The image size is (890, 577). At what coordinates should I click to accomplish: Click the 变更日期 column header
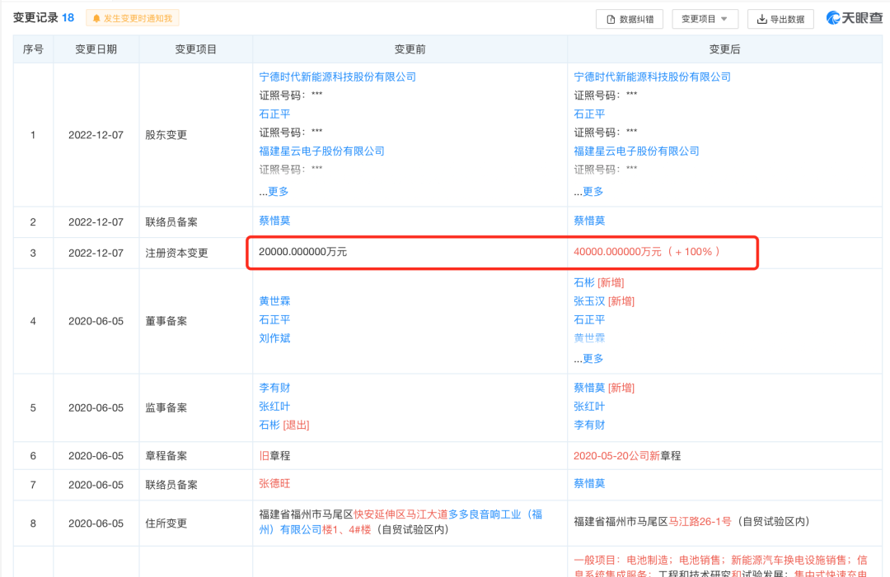pyautogui.click(x=96, y=49)
